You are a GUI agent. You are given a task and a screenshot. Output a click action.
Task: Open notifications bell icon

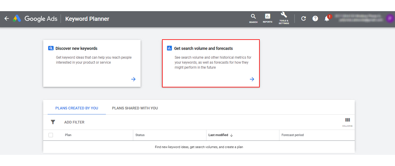point(327,18)
